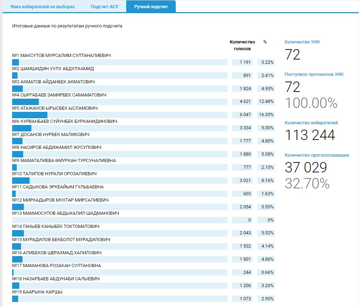Click candidate №1 Максутов Мурсалим name

click(x=61, y=56)
